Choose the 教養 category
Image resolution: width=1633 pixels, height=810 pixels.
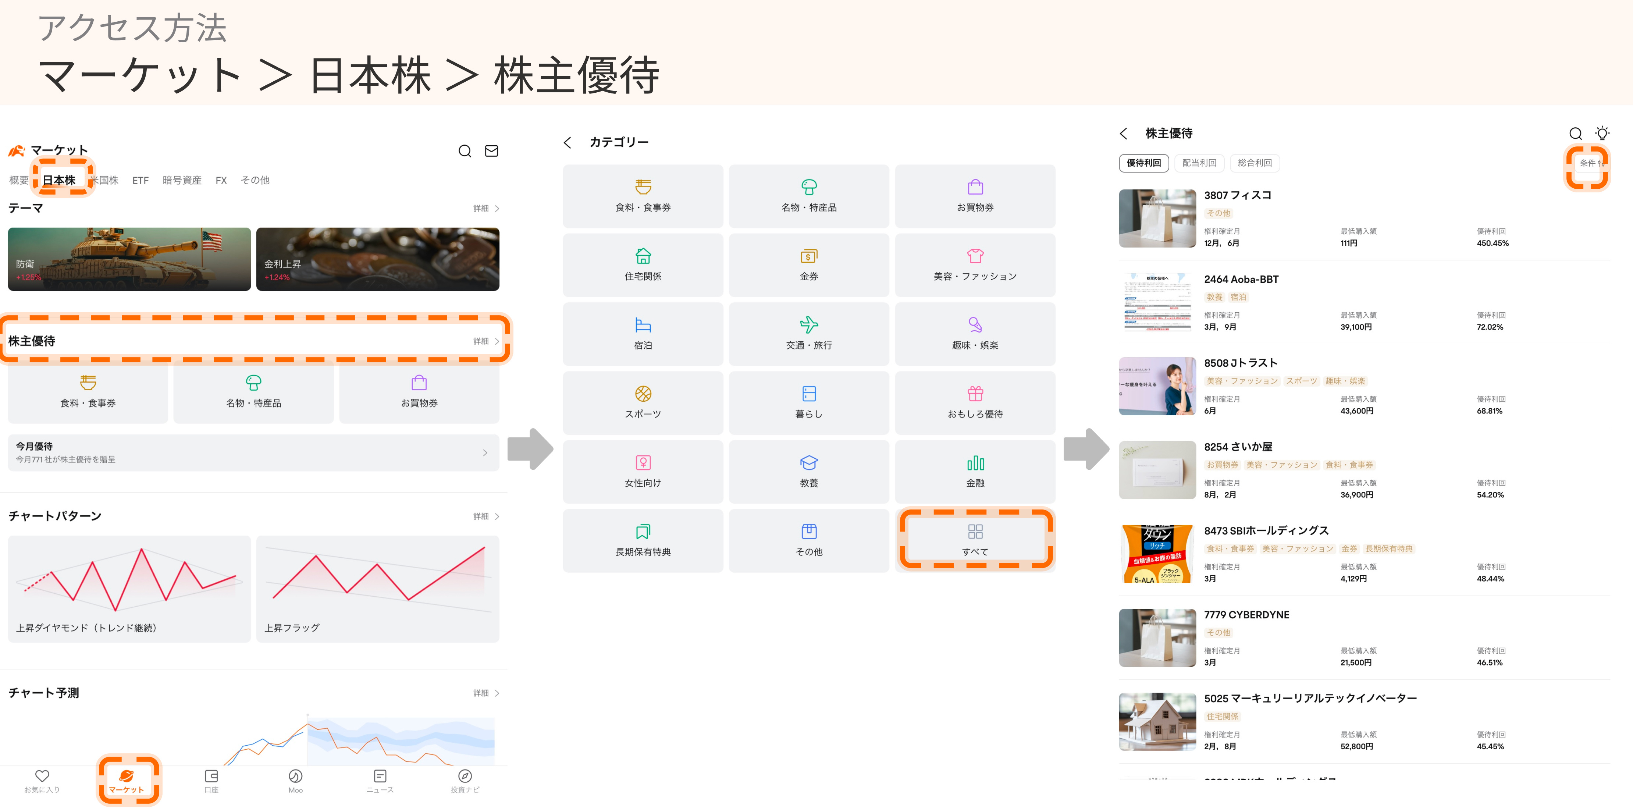pyautogui.click(x=809, y=472)
